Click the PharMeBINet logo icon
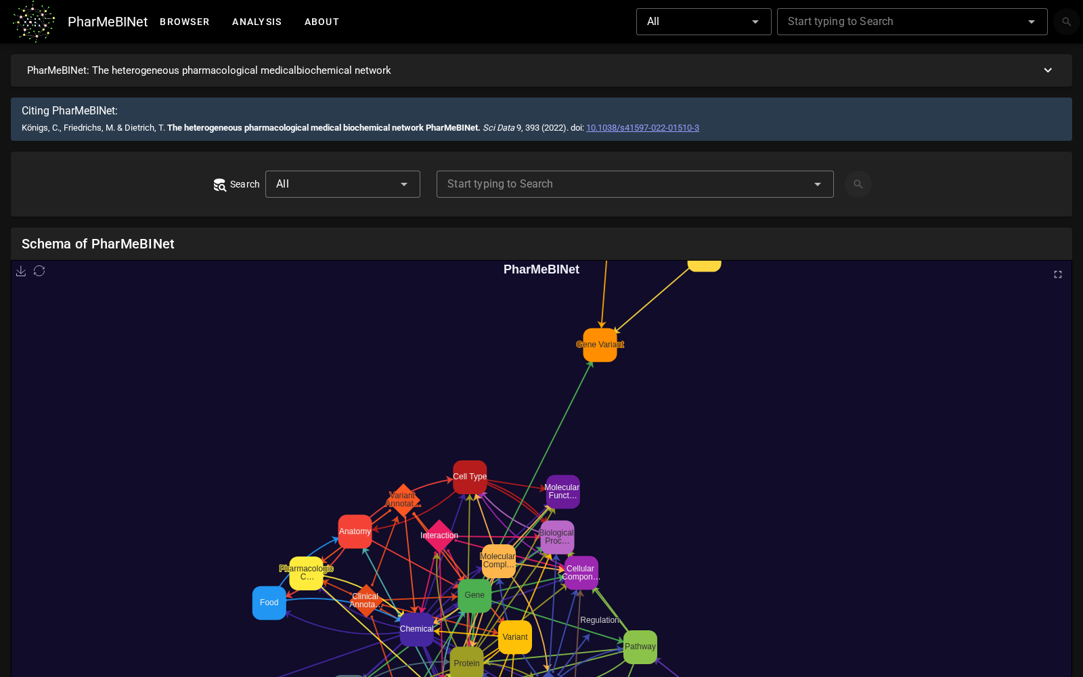 [34, 22]
